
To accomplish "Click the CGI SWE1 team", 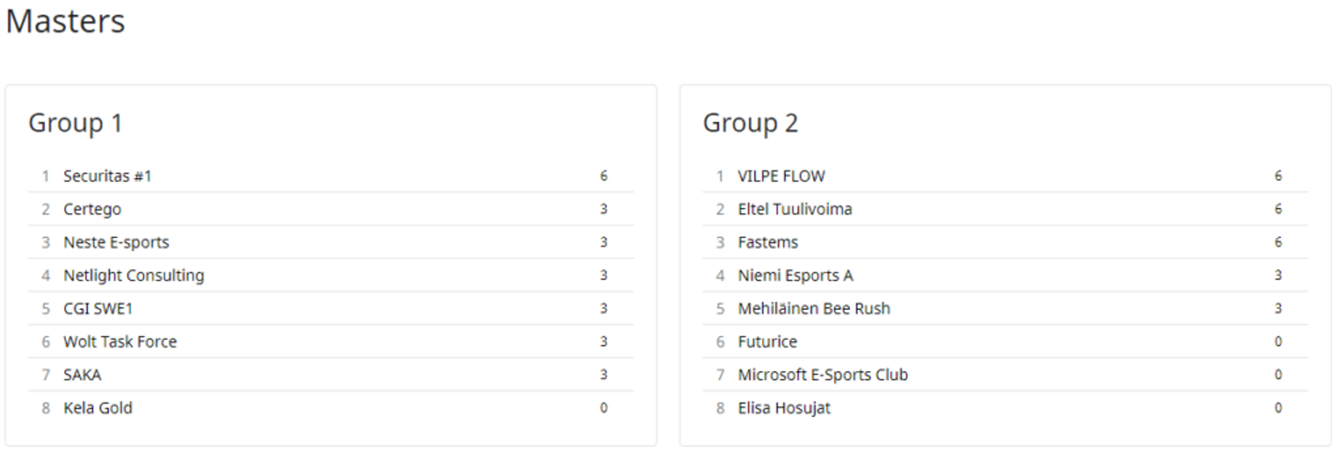I will [x=98, y=309].
